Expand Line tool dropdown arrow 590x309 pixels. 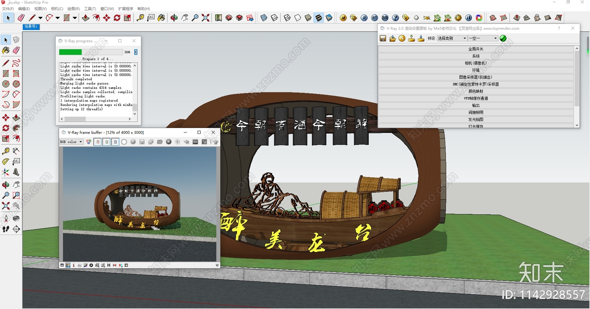[40, 18]
